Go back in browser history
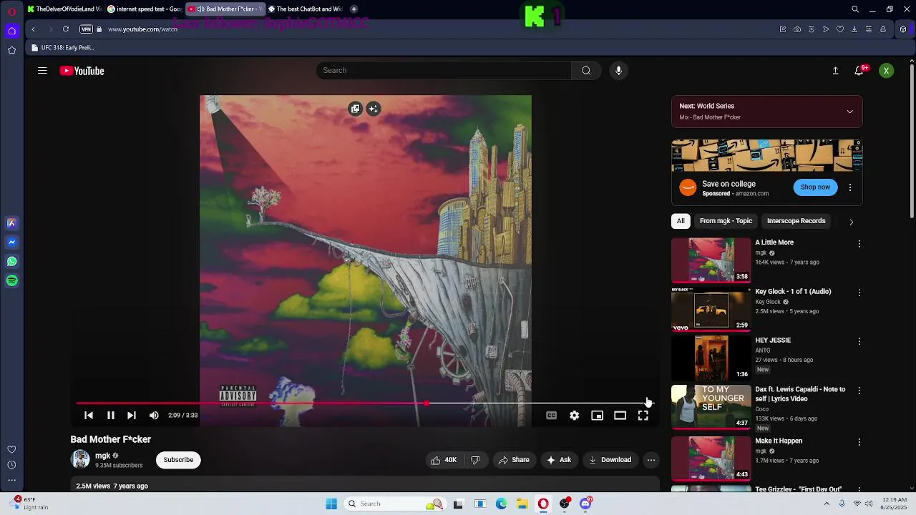Image resolution: width=916 pixels, height=515 pixels. [x=33, y=29]
